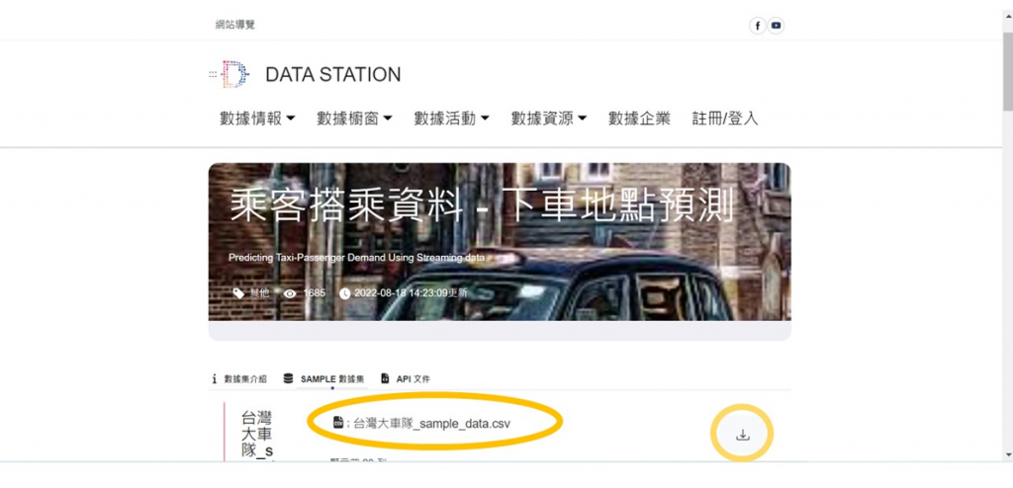Switch to the API 文件 tab

click(405, 379)
